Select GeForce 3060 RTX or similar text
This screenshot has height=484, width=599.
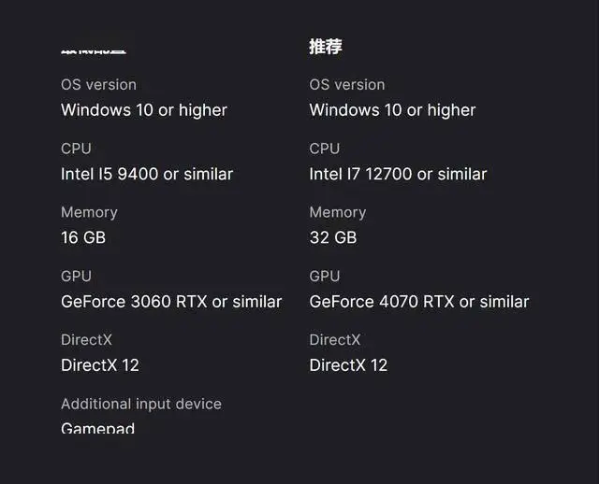[171, 302]
